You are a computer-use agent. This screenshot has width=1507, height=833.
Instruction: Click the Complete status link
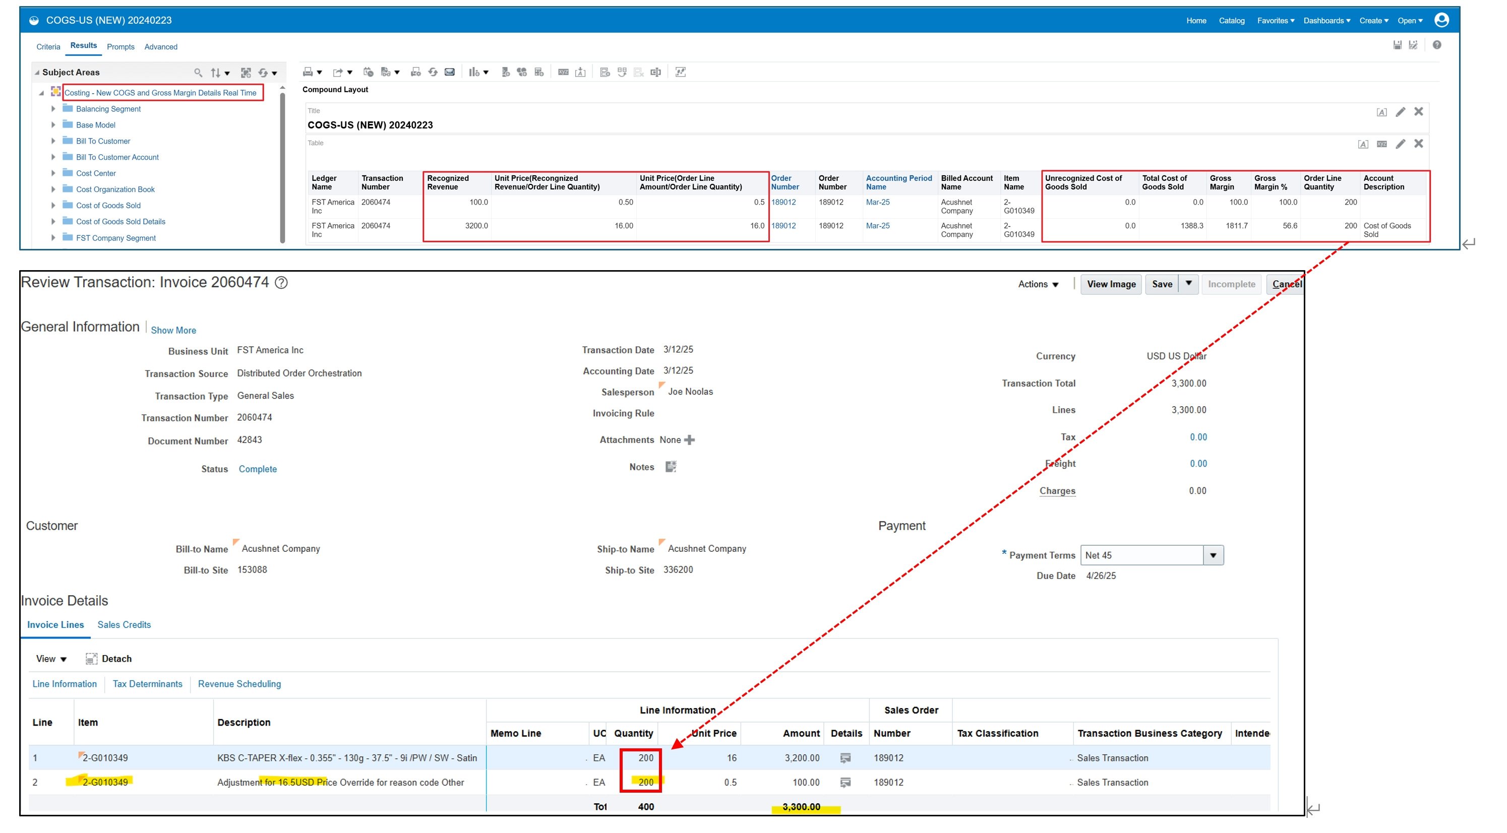pos(258,469)
